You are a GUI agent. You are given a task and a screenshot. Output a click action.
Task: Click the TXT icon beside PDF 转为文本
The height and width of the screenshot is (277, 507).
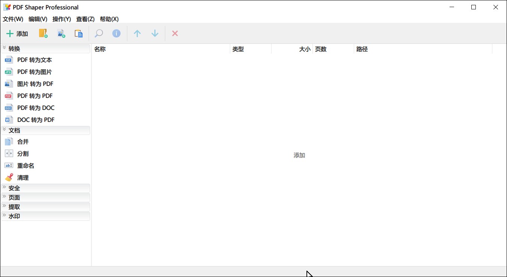point(9,60)
